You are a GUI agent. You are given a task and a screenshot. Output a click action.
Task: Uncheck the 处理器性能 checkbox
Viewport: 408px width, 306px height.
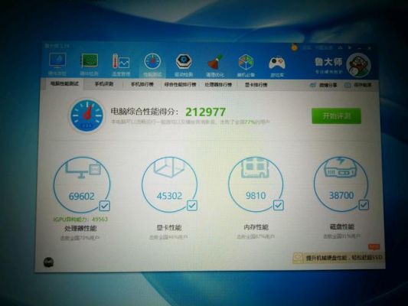point(105,206)
